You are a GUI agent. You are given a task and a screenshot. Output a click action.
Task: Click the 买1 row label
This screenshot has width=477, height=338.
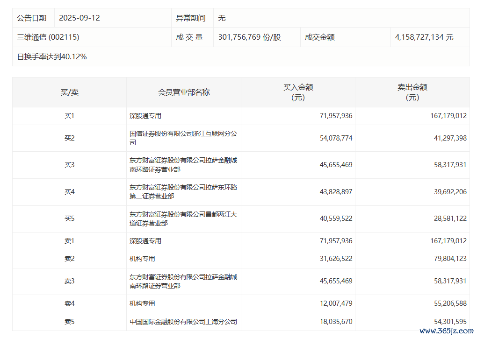point(69,116)
